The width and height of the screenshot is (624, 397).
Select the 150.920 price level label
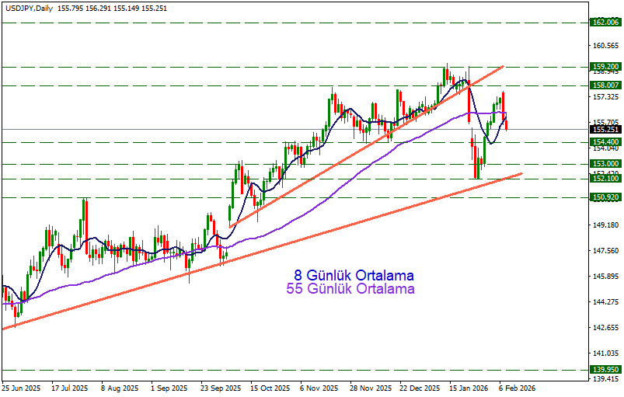point(605,197)
